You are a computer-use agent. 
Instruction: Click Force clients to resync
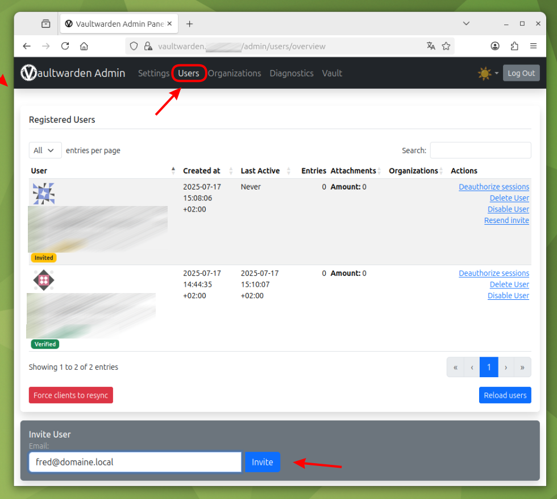pyautogui.click(x=71, y=395)
